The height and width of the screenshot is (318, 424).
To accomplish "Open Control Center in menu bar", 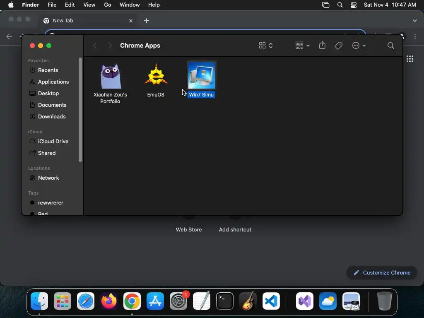I will [x=354, y=5].
